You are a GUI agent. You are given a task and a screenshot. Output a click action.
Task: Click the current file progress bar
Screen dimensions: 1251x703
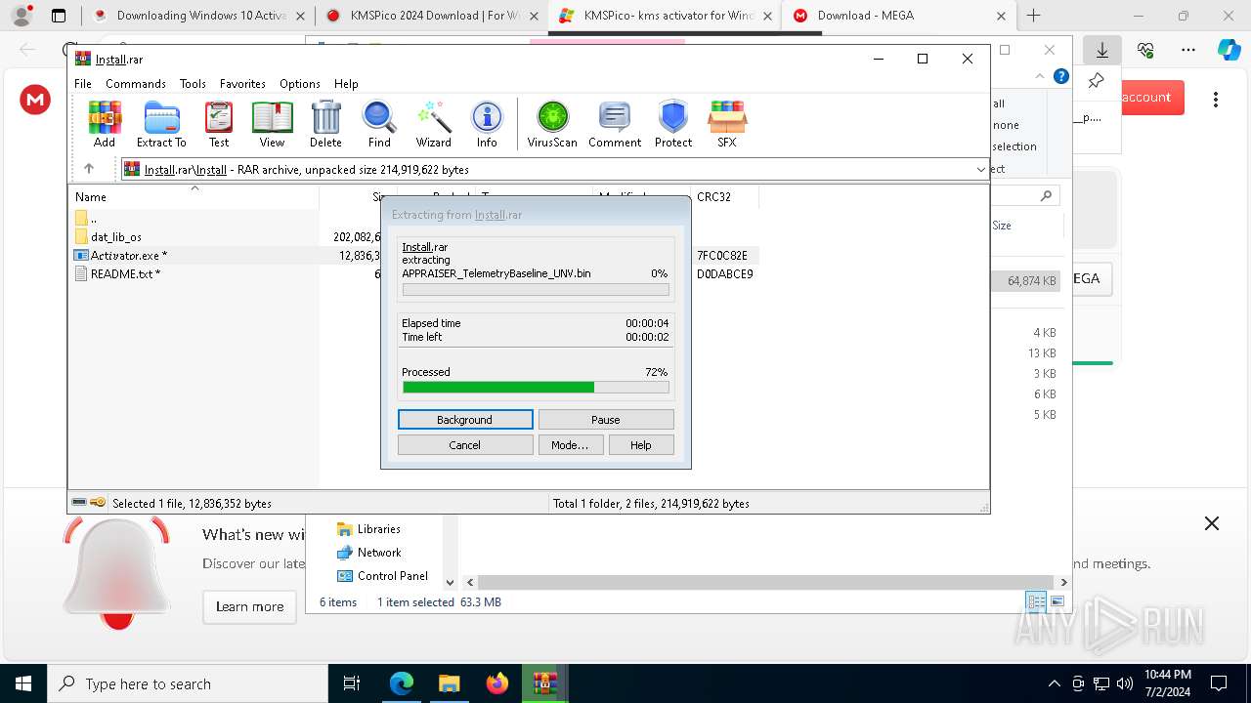point(536,290)
